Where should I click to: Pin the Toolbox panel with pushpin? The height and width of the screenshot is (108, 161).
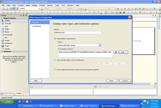click(x=23, y=16)
